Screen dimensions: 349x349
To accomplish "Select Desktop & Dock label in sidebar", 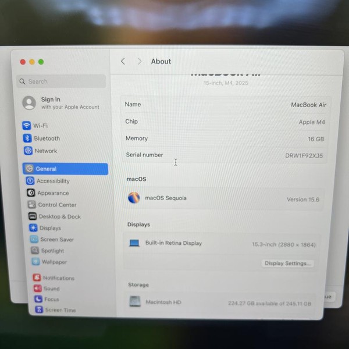I will point(60,216).
